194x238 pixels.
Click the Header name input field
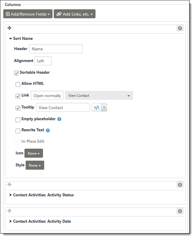[x=56, y=49]
